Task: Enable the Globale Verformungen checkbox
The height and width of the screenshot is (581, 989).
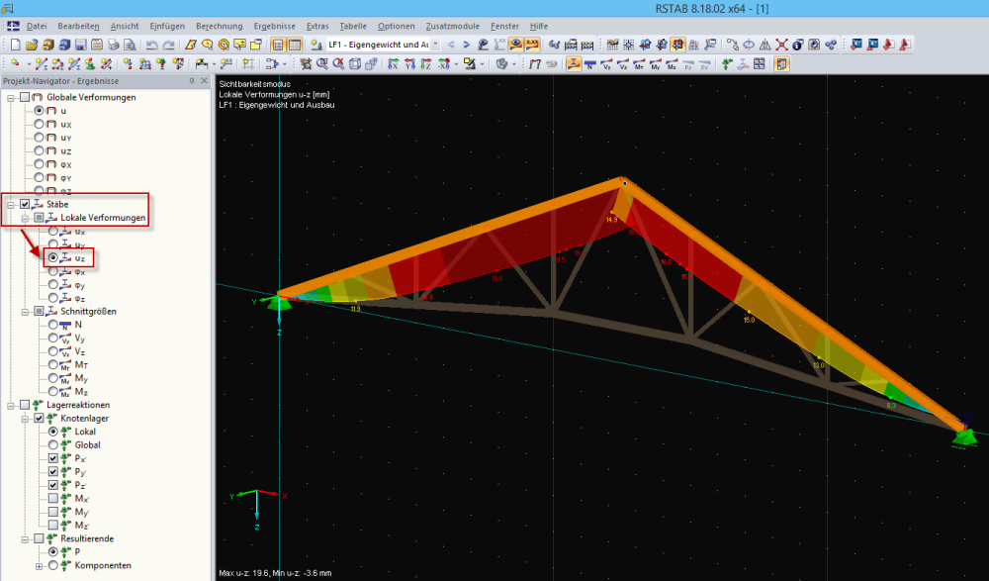Action: pos(25,97)
